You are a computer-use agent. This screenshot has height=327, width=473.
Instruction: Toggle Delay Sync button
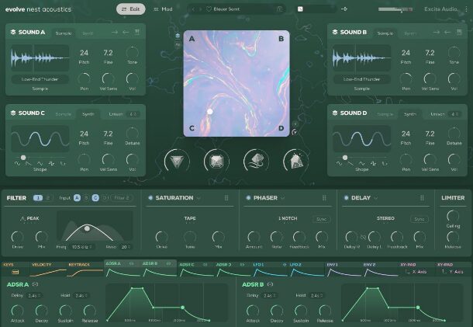pos(419,219)
